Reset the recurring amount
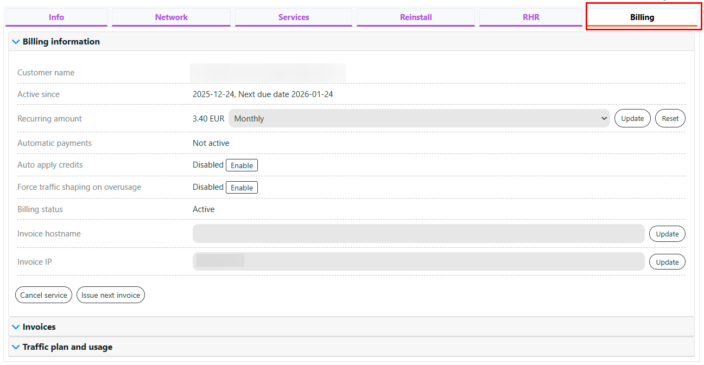The height and width of the screenshot is (365, 704). click(670, 119)
